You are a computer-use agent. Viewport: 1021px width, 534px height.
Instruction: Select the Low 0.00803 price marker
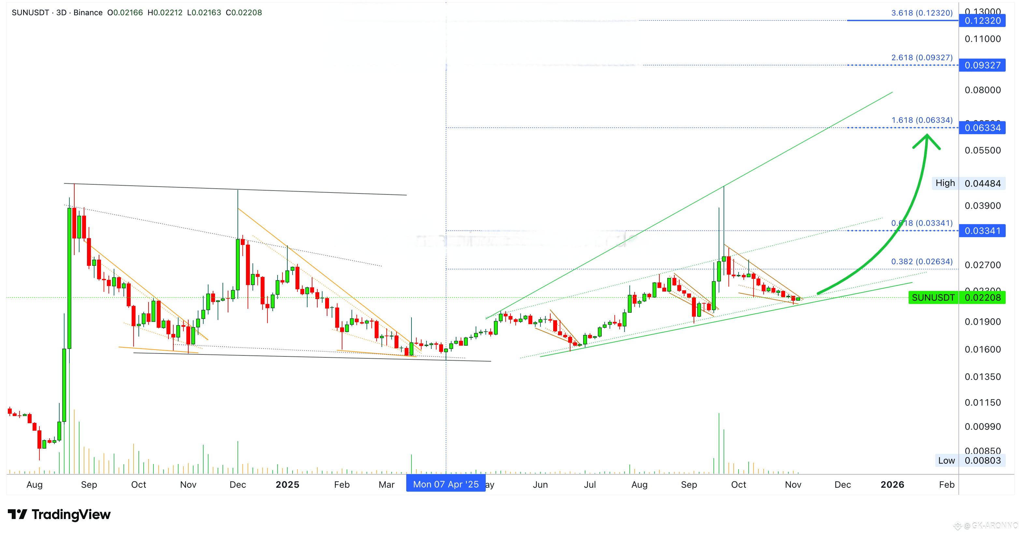pos(970,460)
